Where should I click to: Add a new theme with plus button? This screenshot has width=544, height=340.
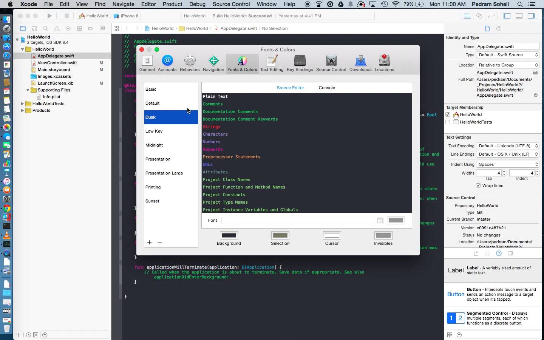(x=149, y=242)
